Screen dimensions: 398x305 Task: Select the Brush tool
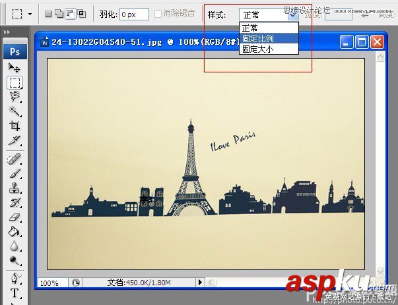15,173
